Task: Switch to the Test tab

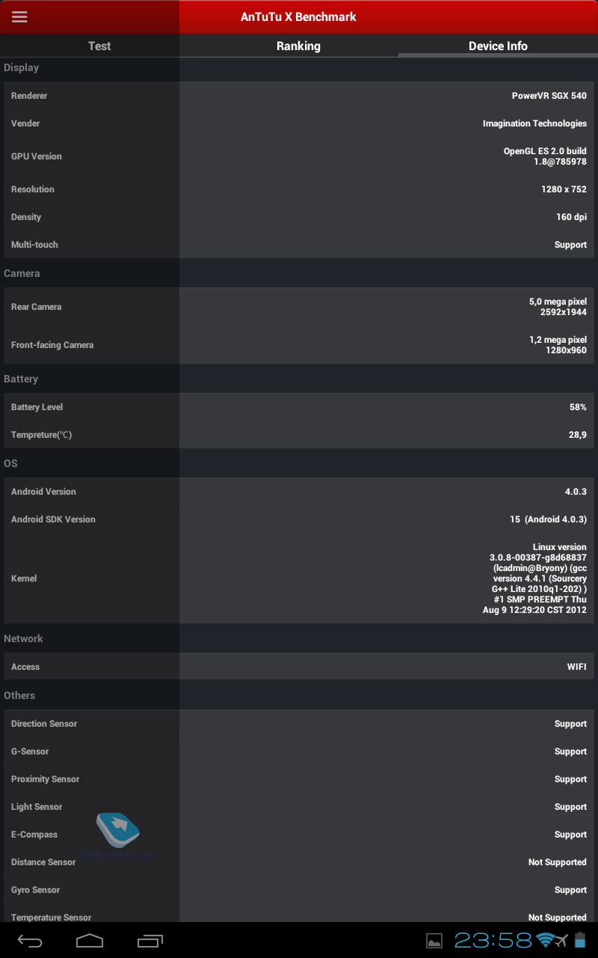Action: click(99, 46)
